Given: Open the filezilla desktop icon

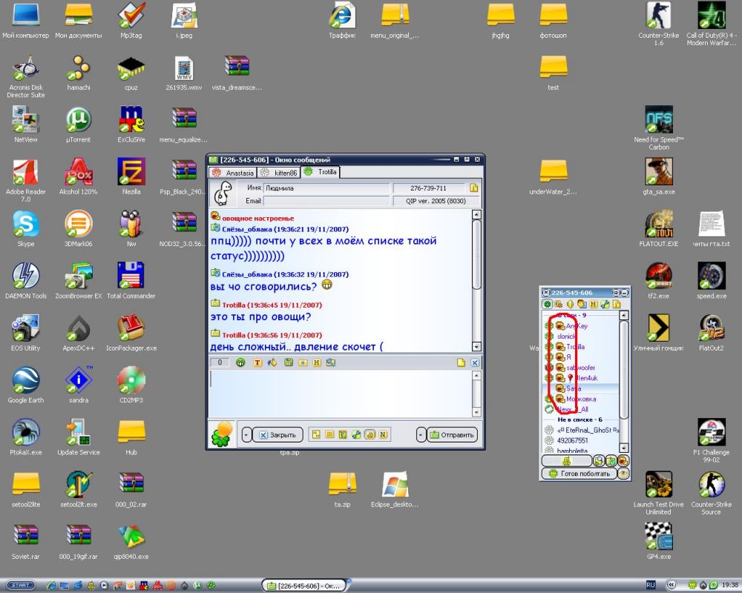Looking at the screenshot, I should 131,176.
